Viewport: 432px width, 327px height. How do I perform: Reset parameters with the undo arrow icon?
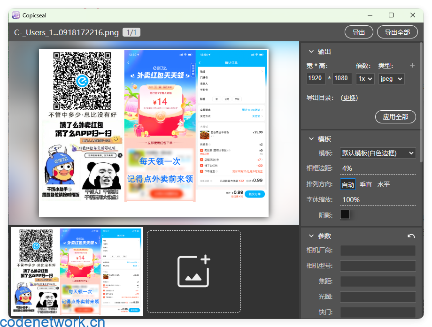click(411, 236)
